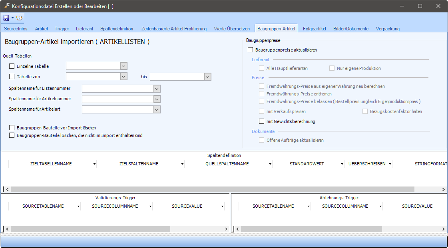The width and height of the screenshot is (448, 248).
Task: Open the STANDARDWERT column filter arrow
Action: [342, 164]
